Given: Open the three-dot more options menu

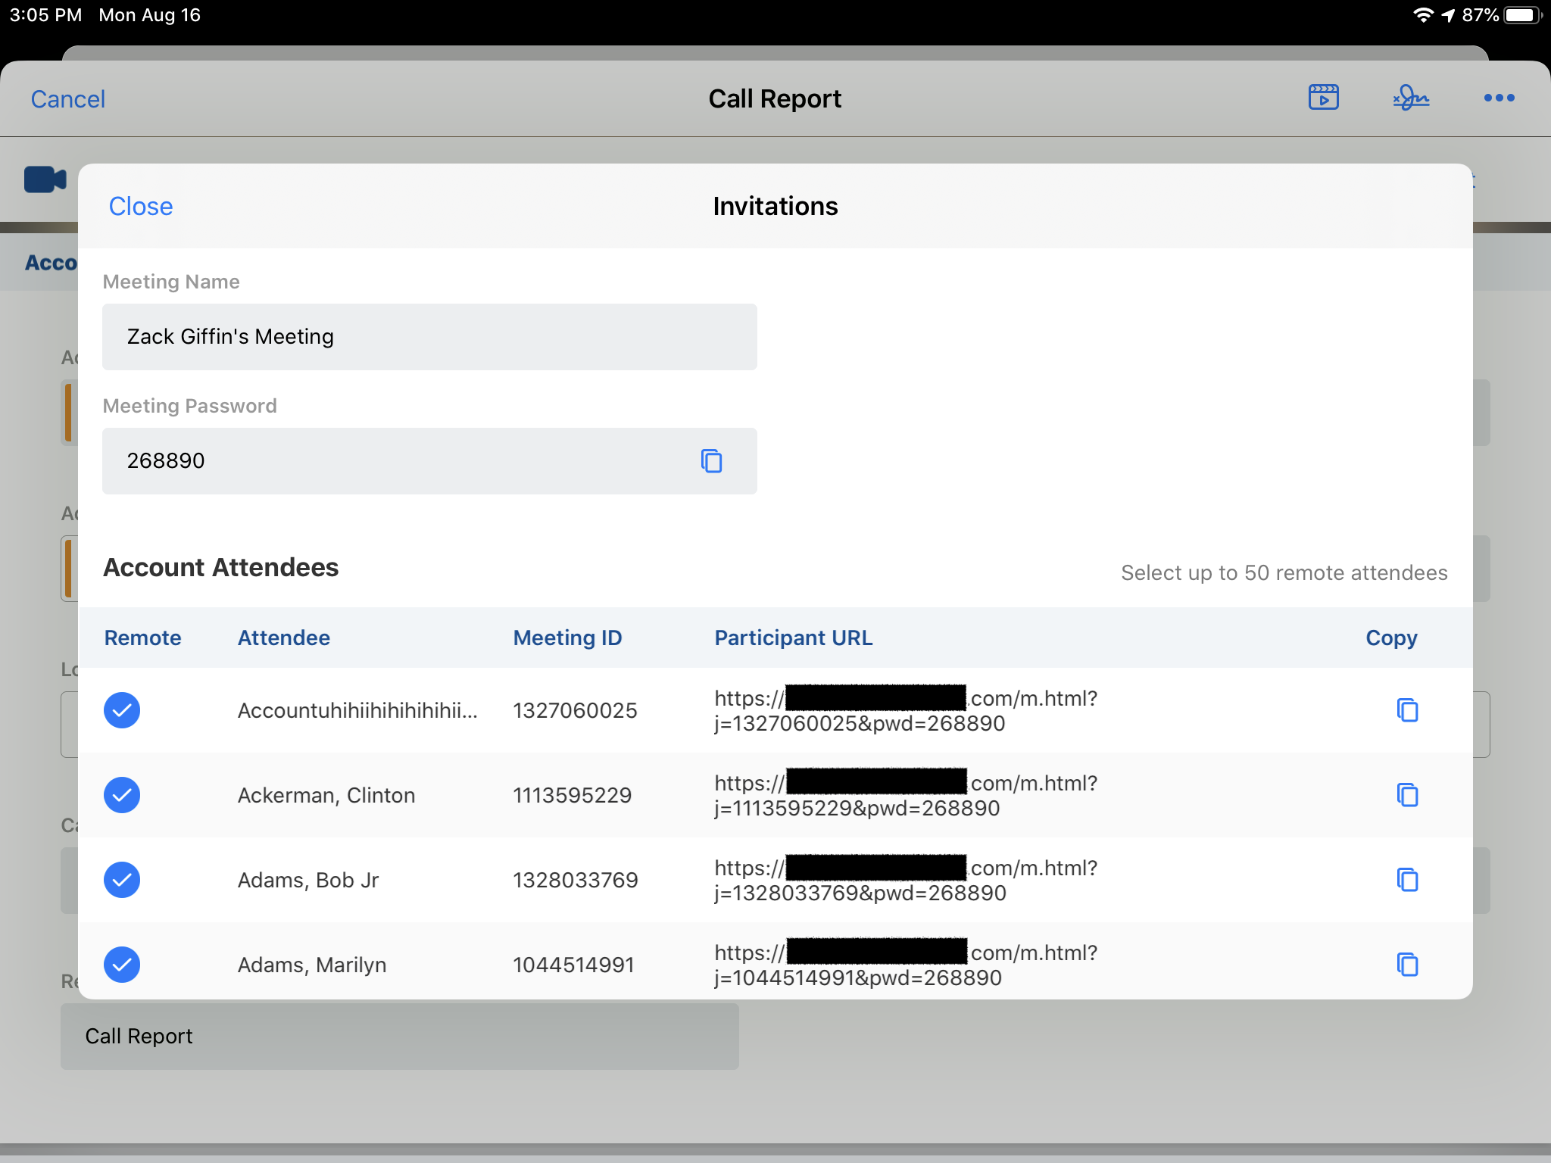Looking at the screenshot, I should (1499, 98).
